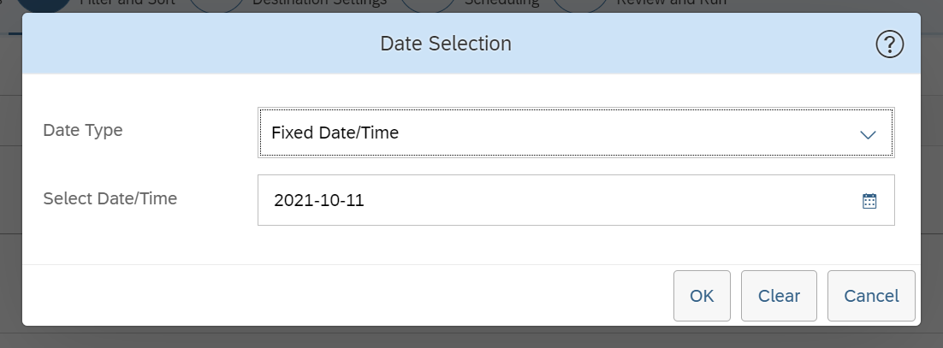
Task: Open the Review and Run step
Action: tap(671, 3)
